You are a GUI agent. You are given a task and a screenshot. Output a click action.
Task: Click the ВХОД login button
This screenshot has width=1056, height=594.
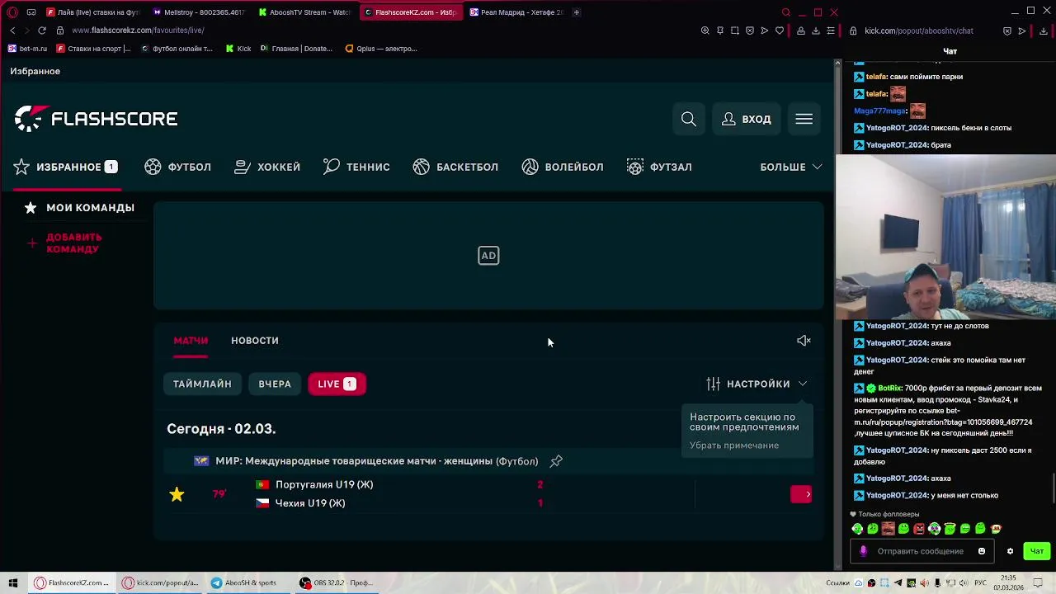(747, 119)
